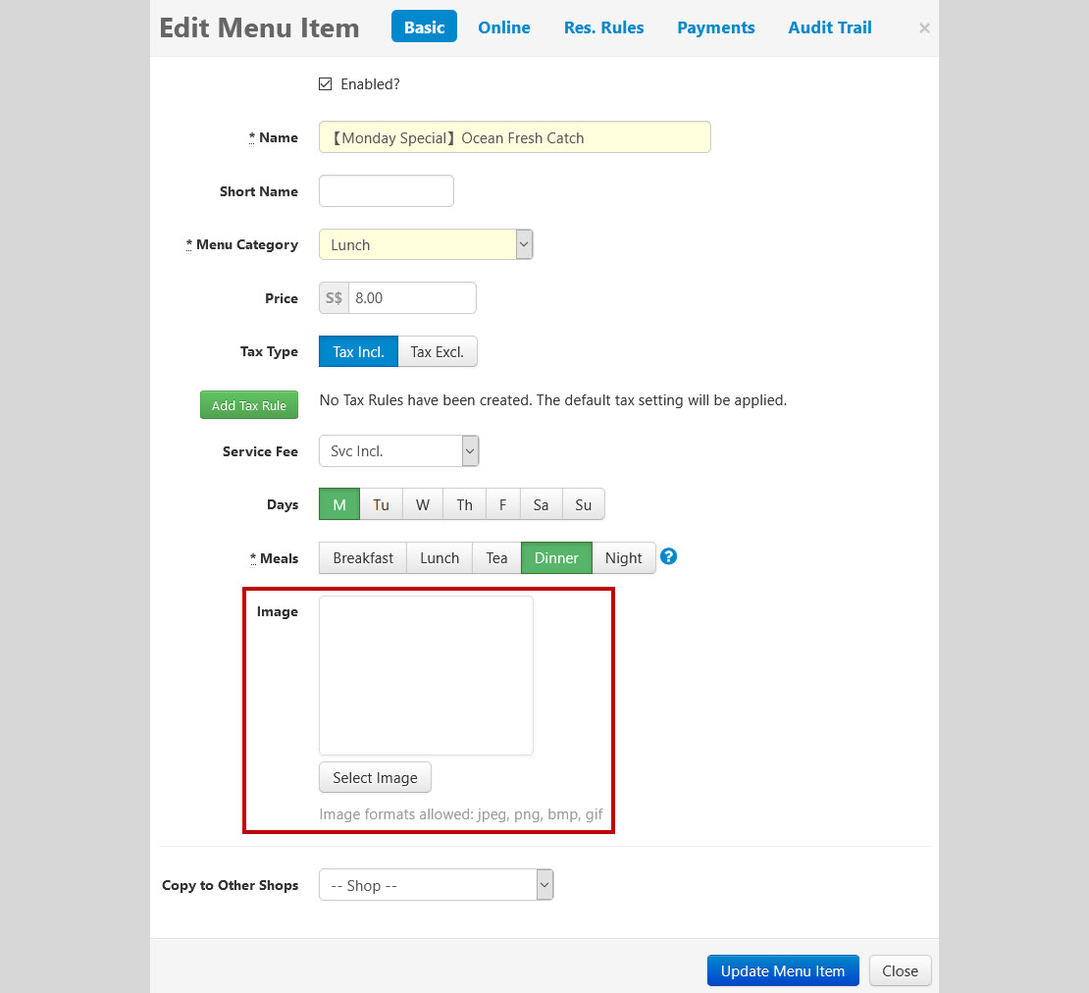Click the 'No Tax Rules have been created' message
This screenshot has height=993, width=1089.
[552, 400]
